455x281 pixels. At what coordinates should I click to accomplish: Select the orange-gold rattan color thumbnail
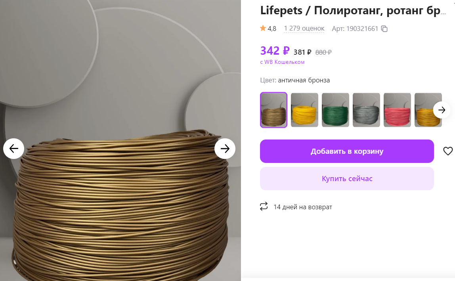(x=428, y=110)
